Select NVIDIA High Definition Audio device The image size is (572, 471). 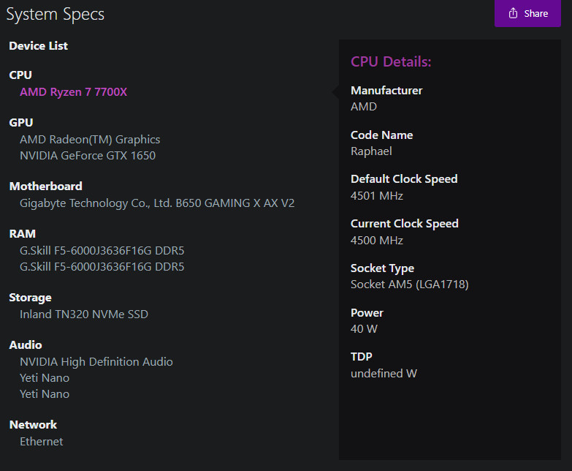(x=96, y=362)
